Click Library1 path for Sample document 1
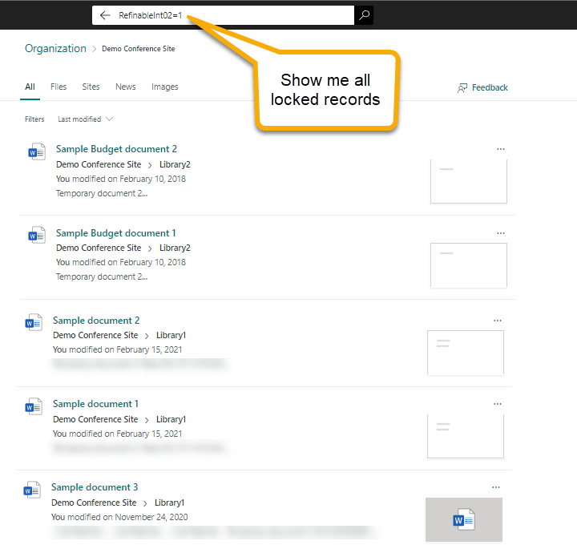577x557 pixels. pos(171,419)
